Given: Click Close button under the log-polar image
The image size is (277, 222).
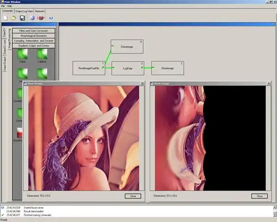Looking at the screenshot, I should coord(259,196).
